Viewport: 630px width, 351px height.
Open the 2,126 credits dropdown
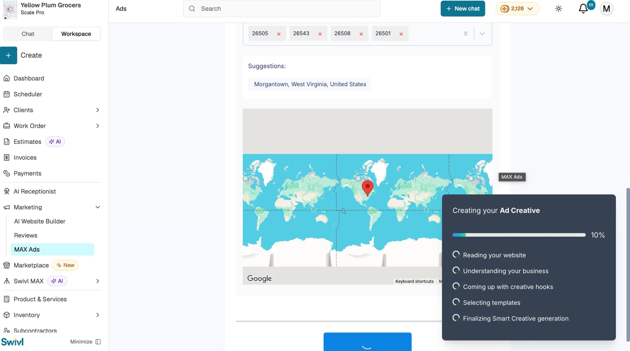click(517, 9)
